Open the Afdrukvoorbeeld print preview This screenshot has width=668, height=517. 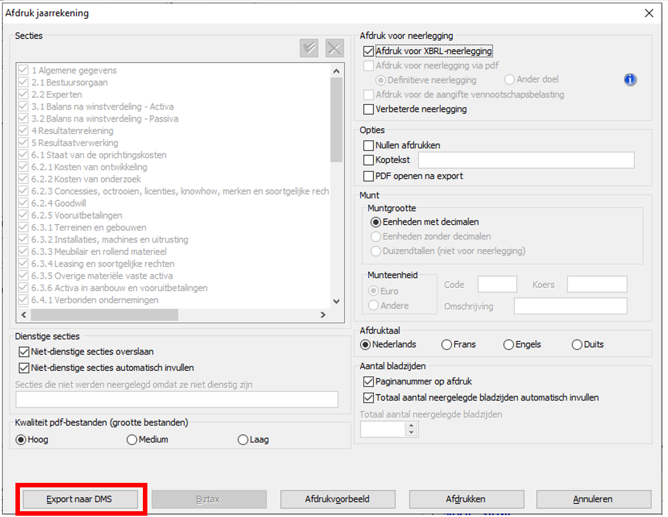338,499
